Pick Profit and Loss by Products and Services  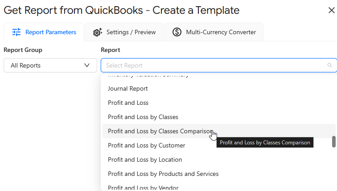tap(163, 174)
